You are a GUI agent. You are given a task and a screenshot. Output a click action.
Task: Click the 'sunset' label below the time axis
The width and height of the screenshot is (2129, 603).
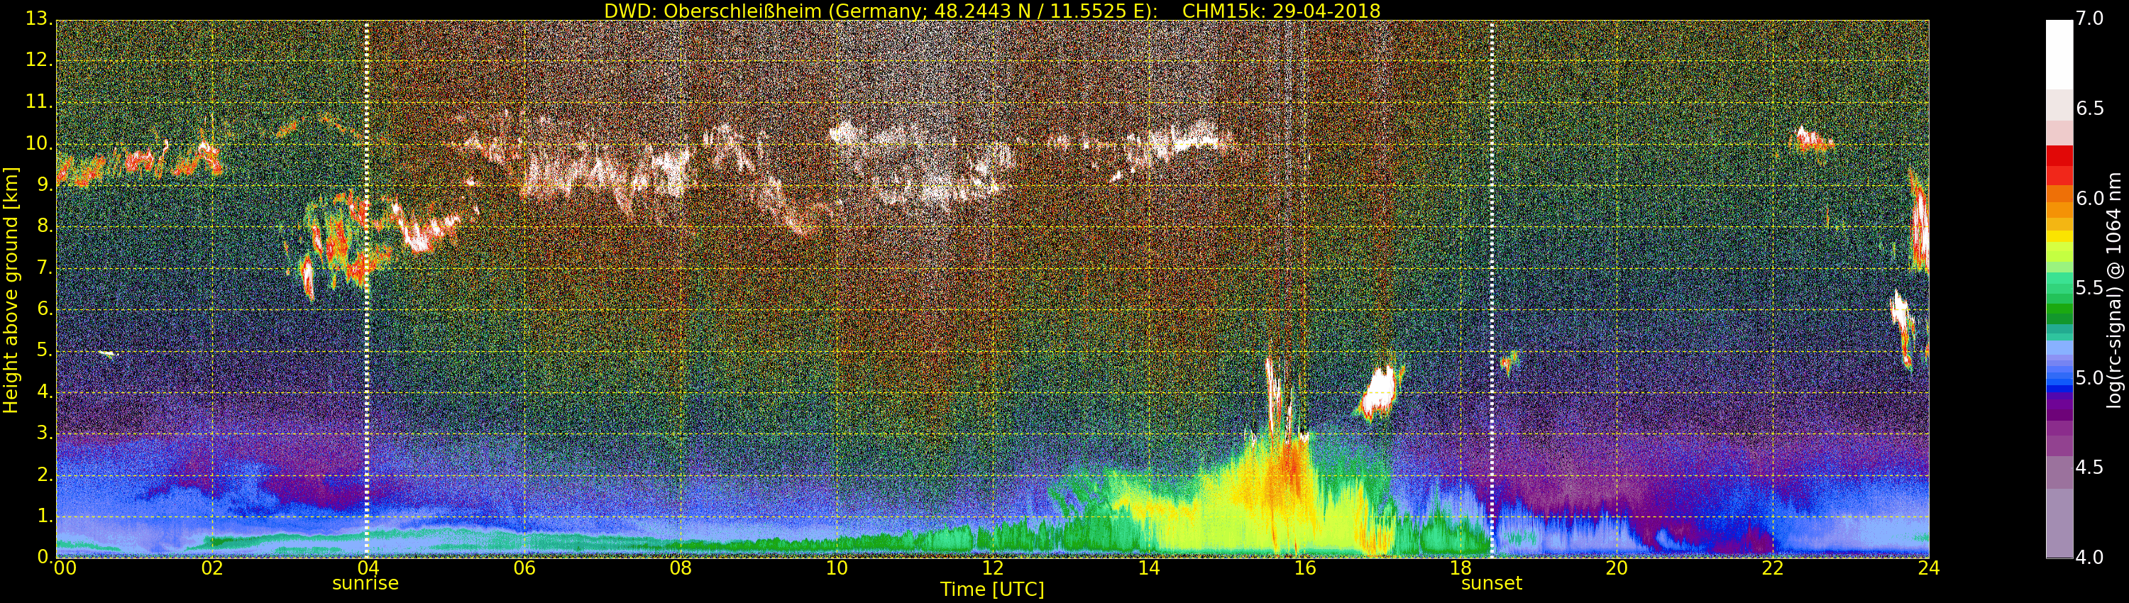[1492, 583]
